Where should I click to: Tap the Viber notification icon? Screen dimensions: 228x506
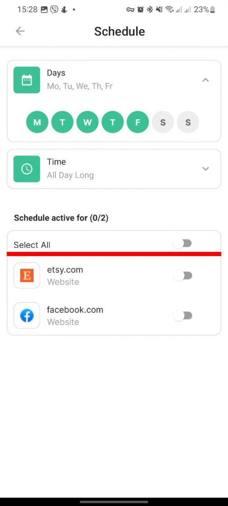pos(54,10)
